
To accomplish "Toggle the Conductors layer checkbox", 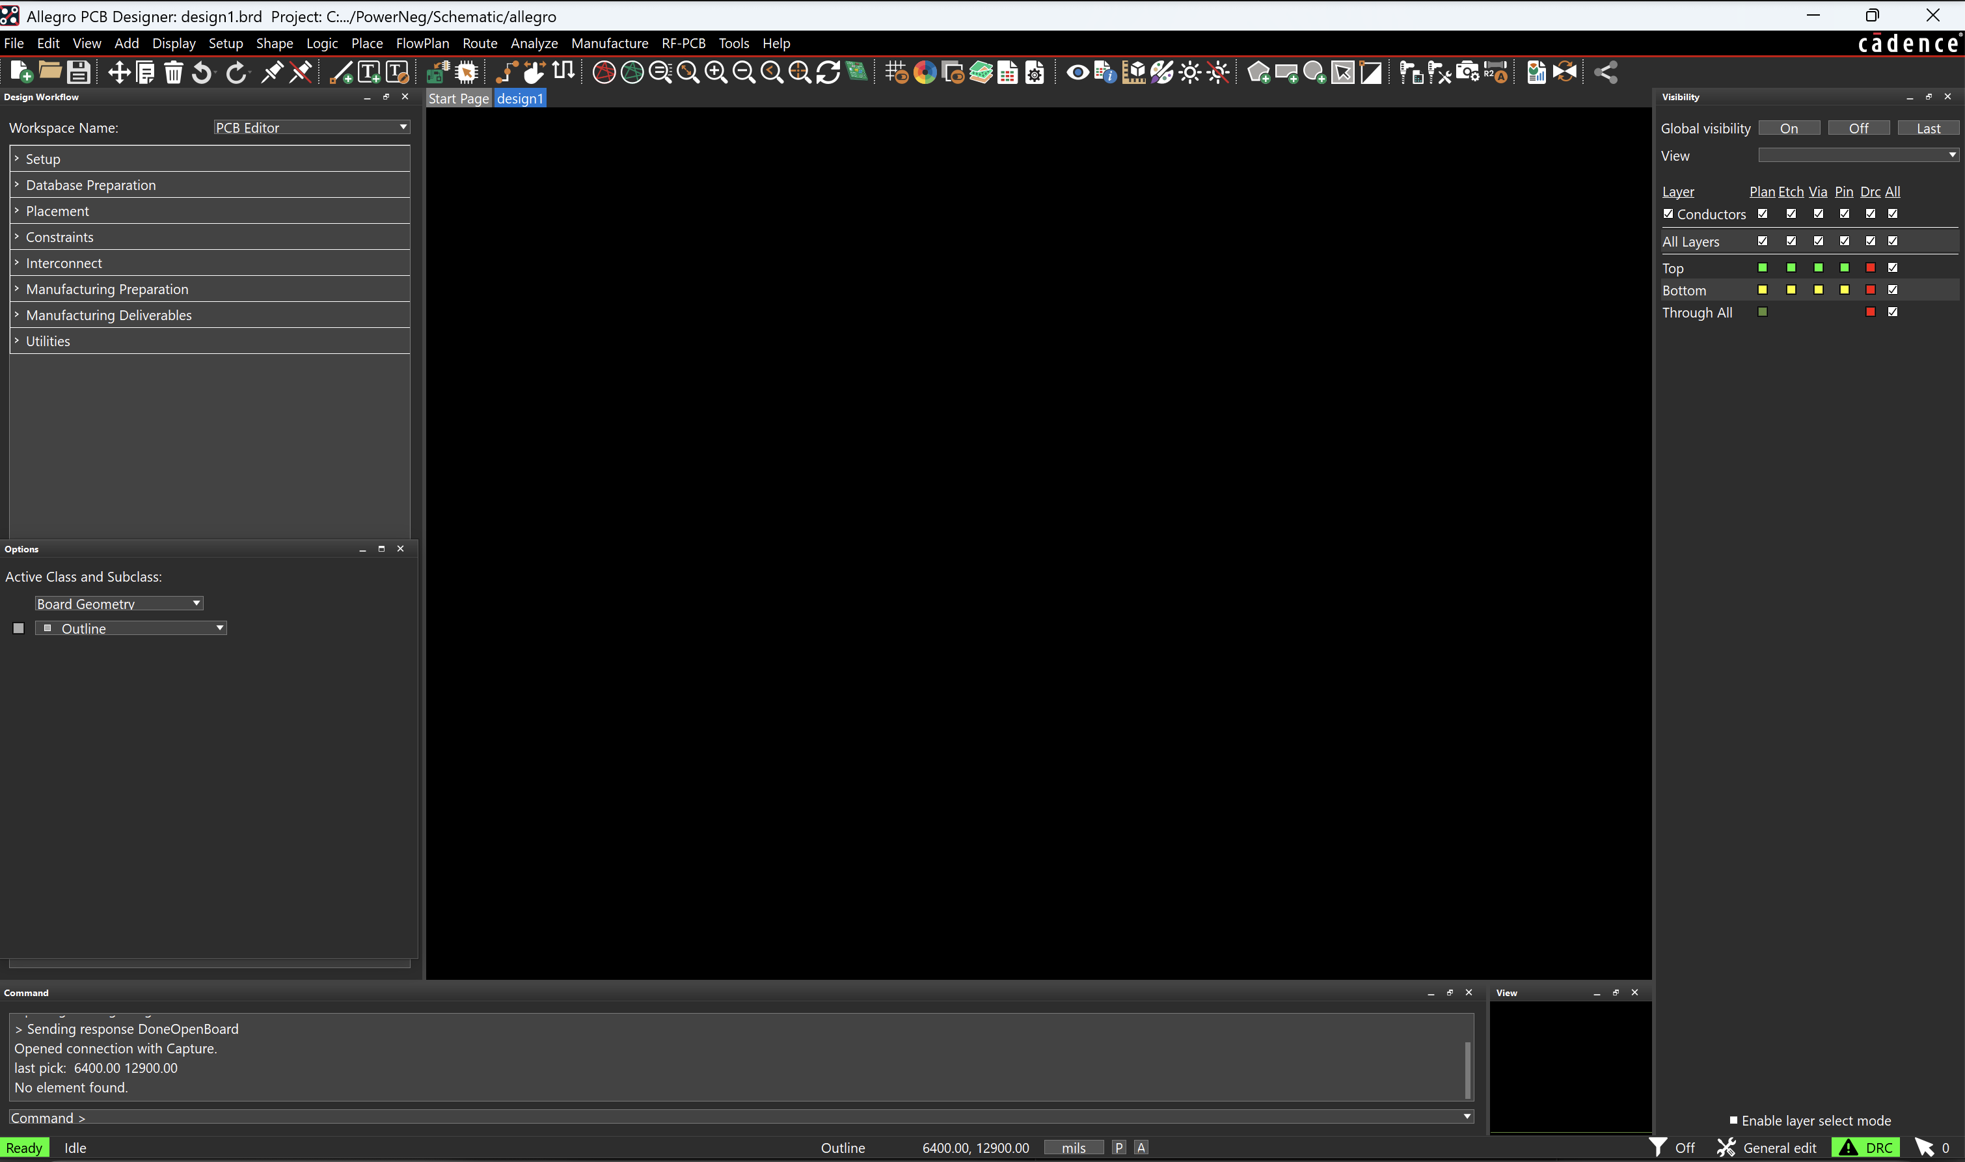I will tap(1668, 214).
